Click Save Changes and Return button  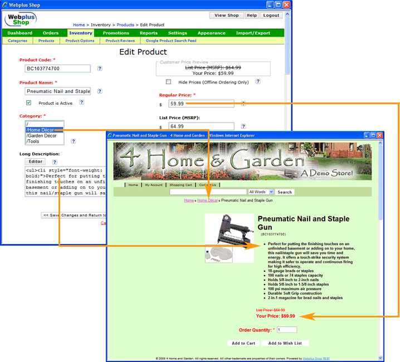tap(74, 216)
